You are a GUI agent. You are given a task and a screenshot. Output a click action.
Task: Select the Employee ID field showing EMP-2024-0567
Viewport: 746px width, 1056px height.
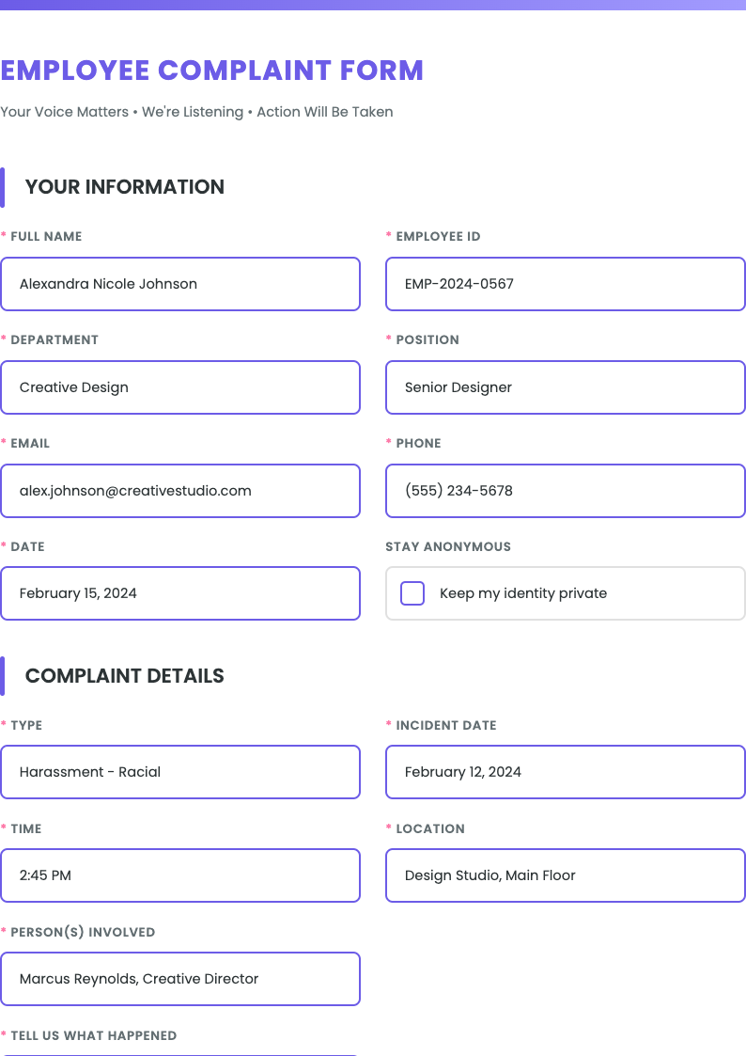(565, 283)
